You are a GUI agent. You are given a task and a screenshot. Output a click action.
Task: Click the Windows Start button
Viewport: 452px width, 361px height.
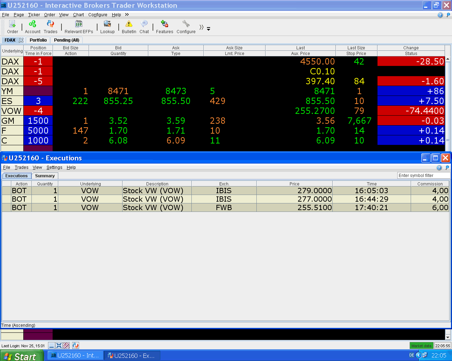pyautogui.click(x=22, y=356)
